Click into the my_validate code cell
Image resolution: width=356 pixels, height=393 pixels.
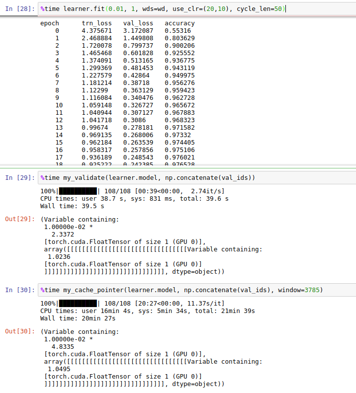pyautogui.click(x=149, y=178)
